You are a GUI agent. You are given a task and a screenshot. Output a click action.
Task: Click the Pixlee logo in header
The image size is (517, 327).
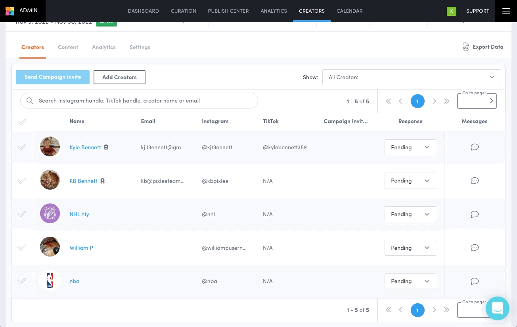[x=10, y=11]
